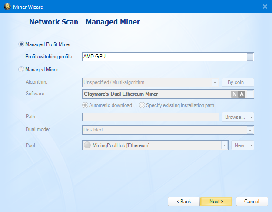Open the Profit switching profile dropdown
Screen dimensions: 272x212
250,57
